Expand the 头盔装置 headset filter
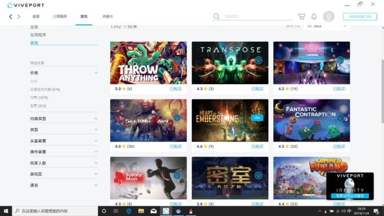This screenshot has height=216, width=384. tap(96, 141)
